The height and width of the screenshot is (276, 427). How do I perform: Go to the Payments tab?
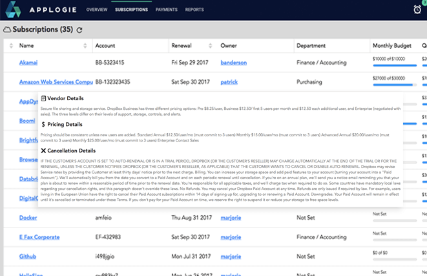[167, 10]
